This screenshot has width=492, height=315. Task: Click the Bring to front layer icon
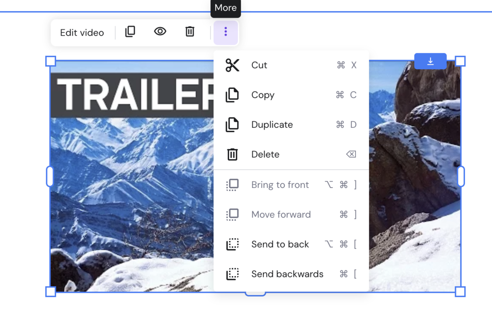point(233,184)
